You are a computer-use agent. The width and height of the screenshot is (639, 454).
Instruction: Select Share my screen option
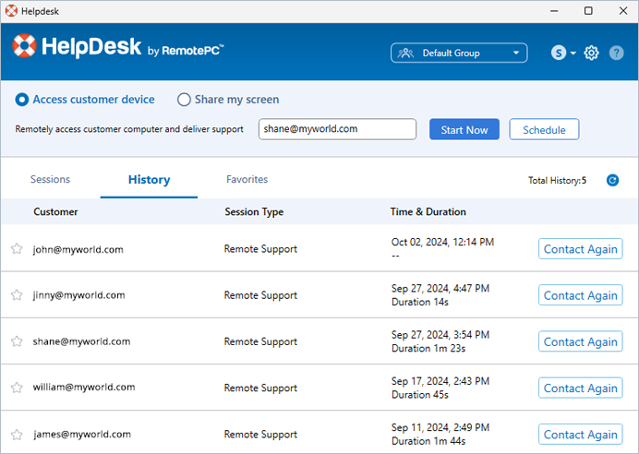pos(185,100)
